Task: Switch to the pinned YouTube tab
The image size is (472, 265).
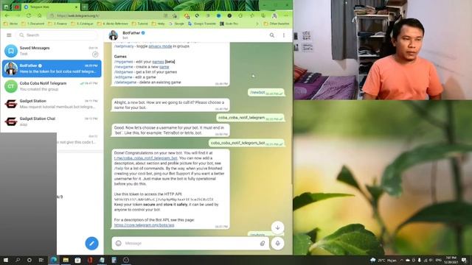Action: 16,7
